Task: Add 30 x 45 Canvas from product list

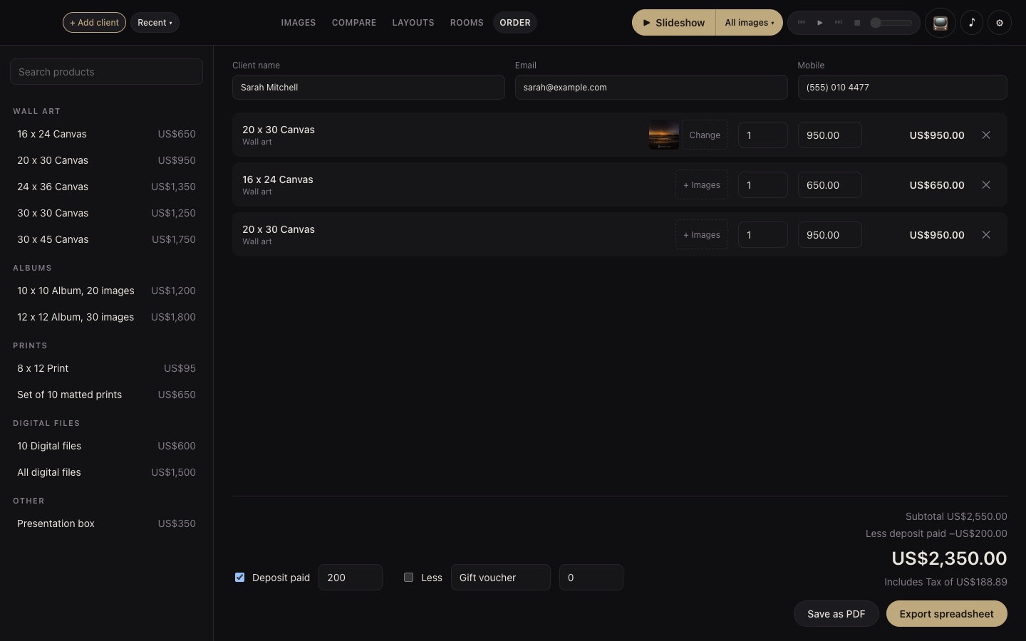Action: click(106, 239)
